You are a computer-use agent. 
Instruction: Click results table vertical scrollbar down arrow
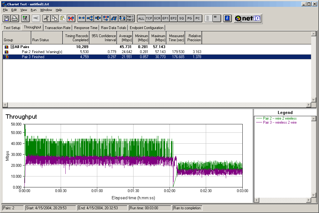314,101
